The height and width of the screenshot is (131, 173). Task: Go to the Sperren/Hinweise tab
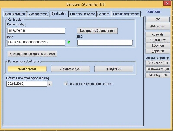(x=82, y=14)
